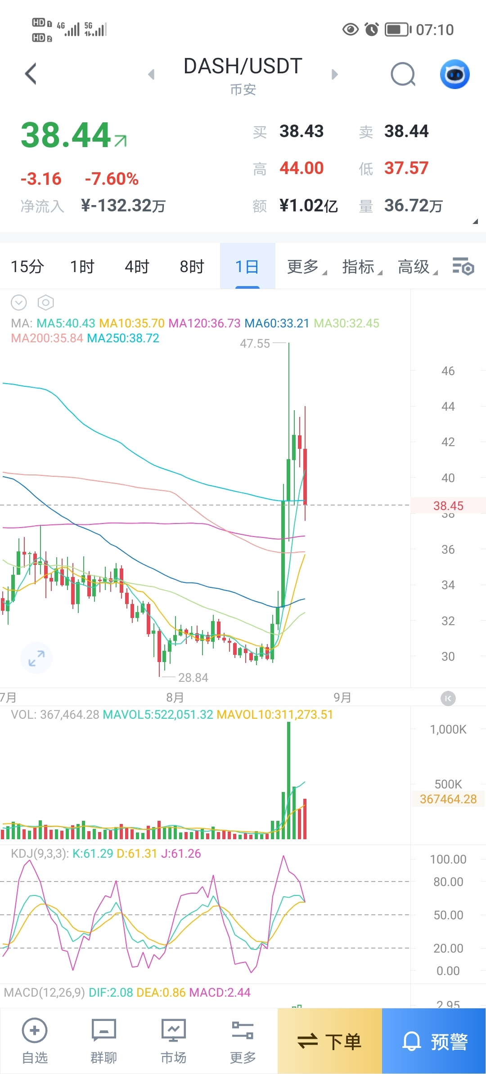Tap the 9月 date axis label
This screenshot has width=486, height=1074.
click(342, 698)
